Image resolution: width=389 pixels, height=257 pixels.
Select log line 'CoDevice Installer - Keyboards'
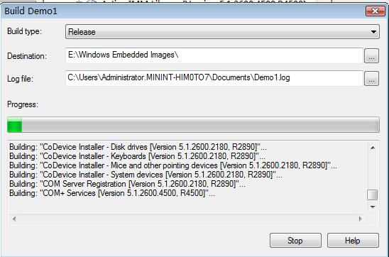pos(137,156)
